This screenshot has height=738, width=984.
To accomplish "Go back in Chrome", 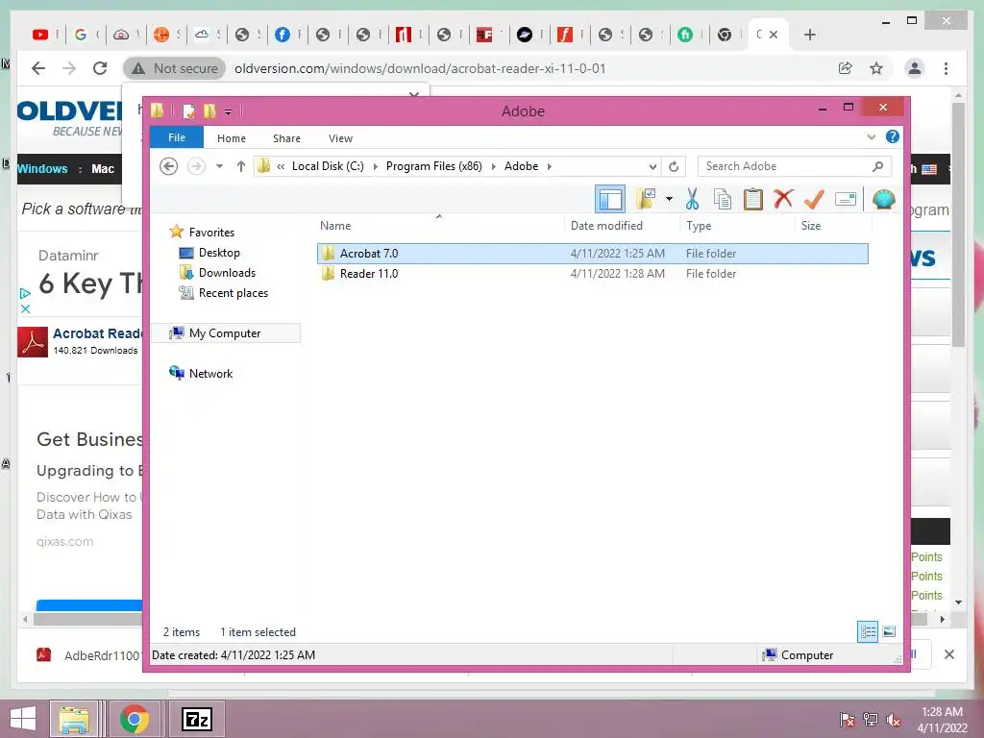I will coord(38,68).
